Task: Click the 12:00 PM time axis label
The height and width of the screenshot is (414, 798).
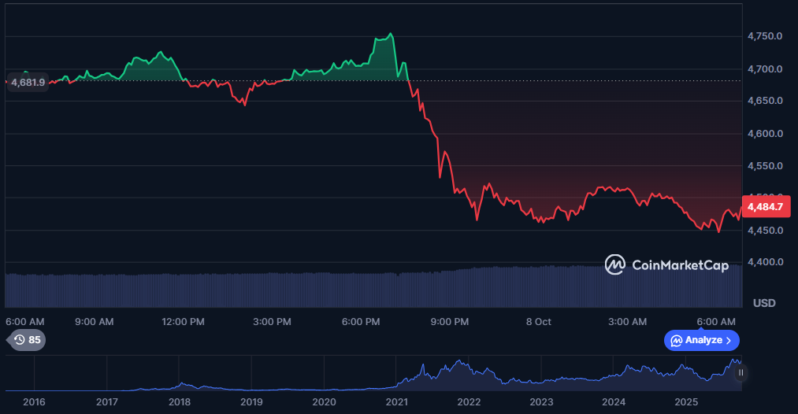Action: [x=184, y=322]
